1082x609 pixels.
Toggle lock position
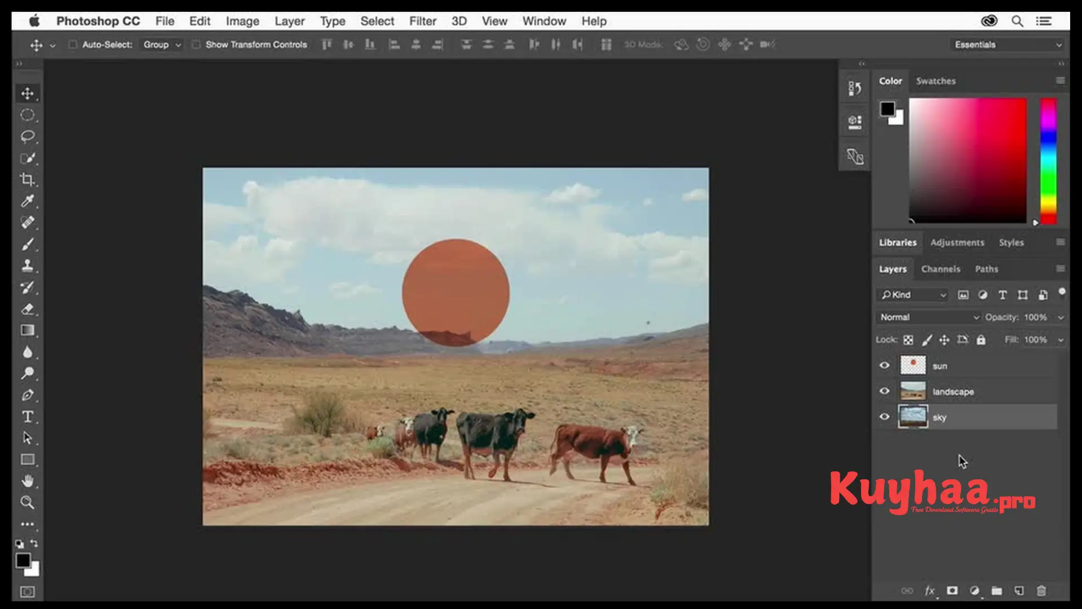click(x=944, y=339)
